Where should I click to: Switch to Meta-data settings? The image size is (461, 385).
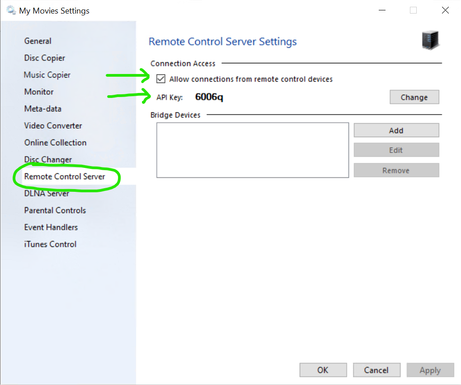(42, 109)
